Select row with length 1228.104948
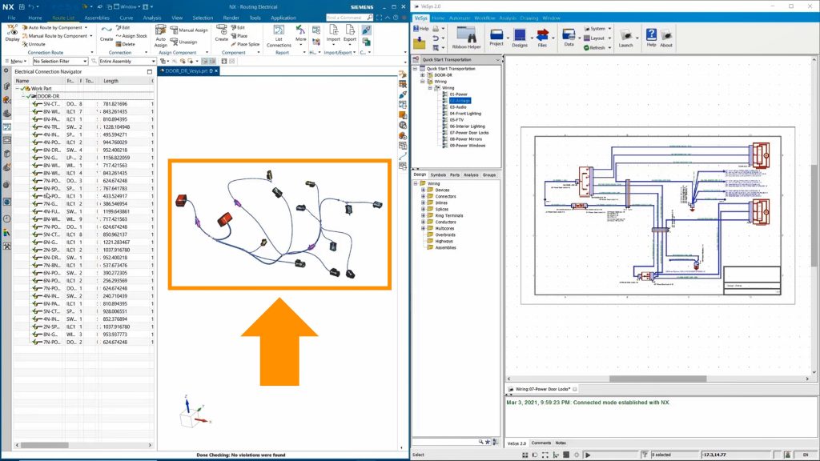Image resolution: width=820 pixels, height=461 pixels. [83, 127]
